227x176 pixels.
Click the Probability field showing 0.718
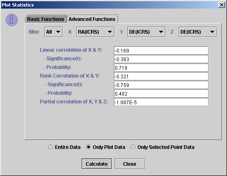(x=161, y=68)
